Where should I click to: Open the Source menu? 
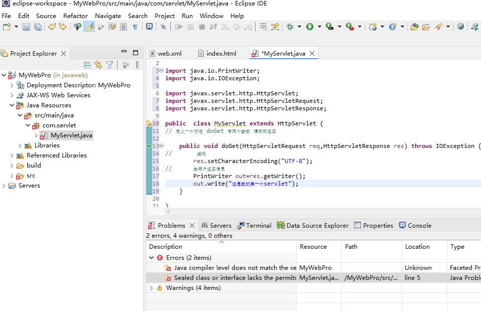click(x=46, y=16)
